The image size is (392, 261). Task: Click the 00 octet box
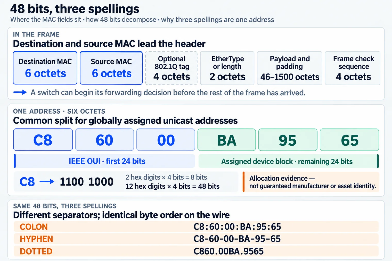point(166,140)
